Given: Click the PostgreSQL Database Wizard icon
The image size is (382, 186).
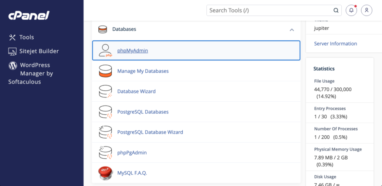Looking at the screenshot, I should point(106,132).
